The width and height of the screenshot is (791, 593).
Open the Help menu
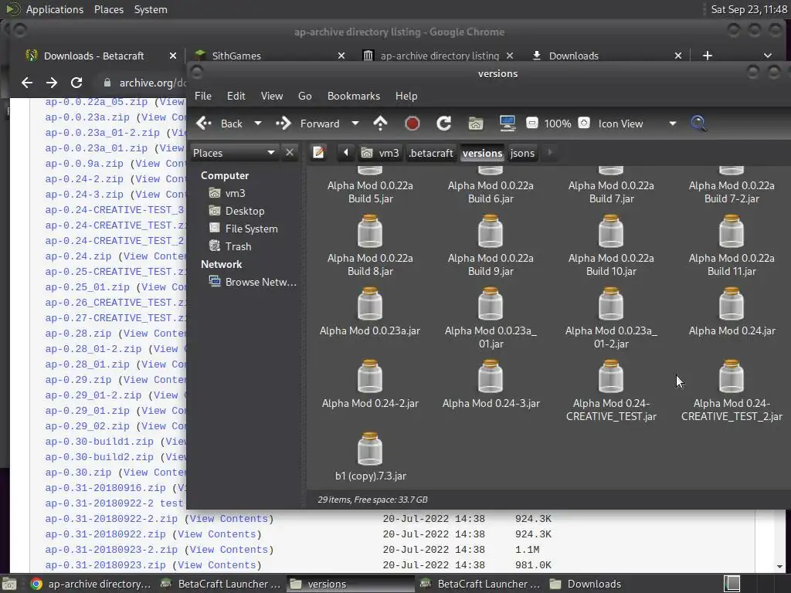[406, 96]
